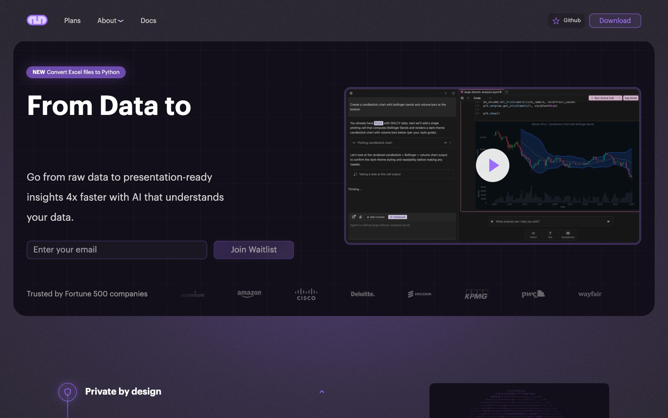Click the purple logo in the navbar
The image size is (668, 418).
(37, 20)
